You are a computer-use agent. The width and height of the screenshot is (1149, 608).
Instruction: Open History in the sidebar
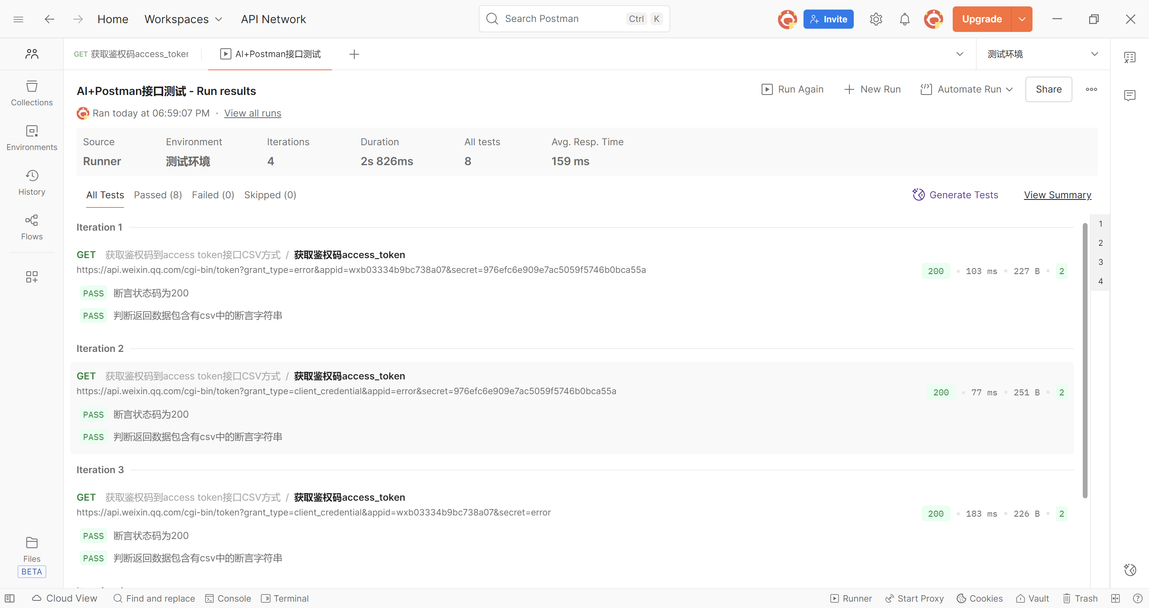click(32, 182)
